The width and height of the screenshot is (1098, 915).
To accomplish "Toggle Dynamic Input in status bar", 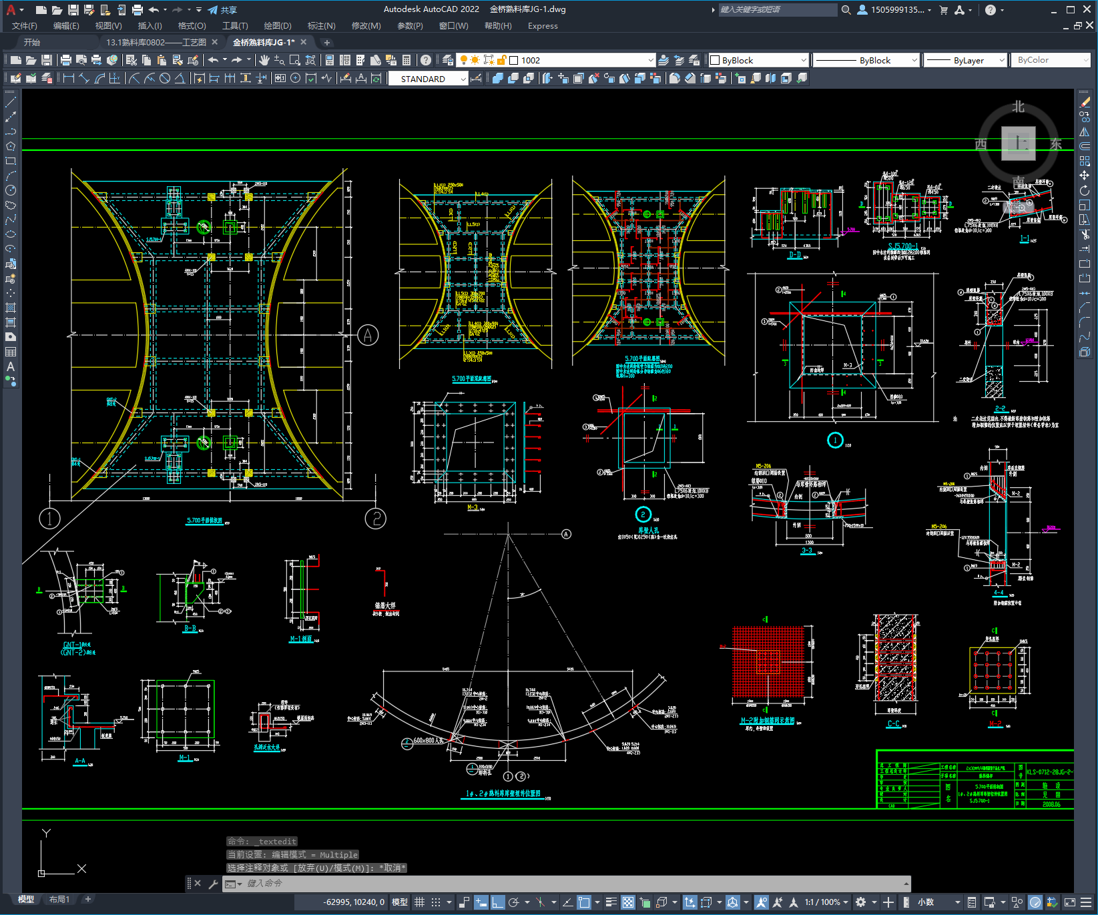I will pos(481,902).
